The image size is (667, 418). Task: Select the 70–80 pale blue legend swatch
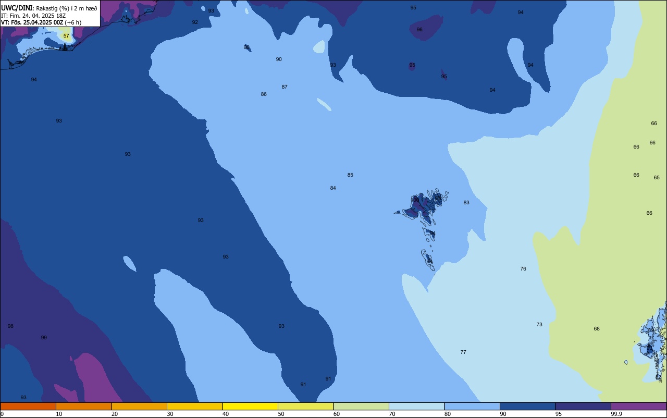click(x=416, y=406)
